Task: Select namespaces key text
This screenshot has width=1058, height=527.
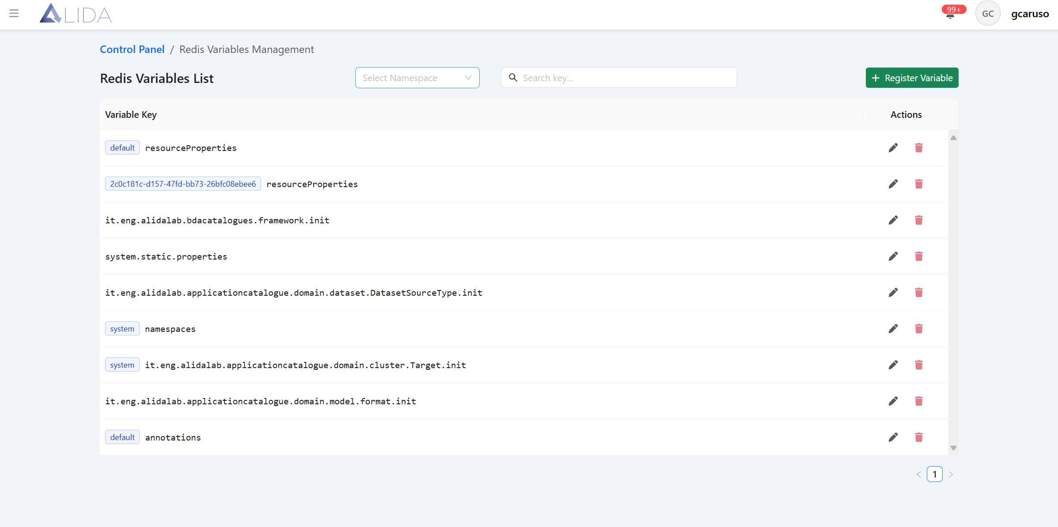Action: [170, 329]
